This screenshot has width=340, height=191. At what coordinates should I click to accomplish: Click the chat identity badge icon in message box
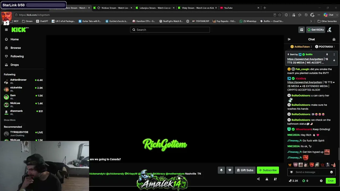click(x=291, y=172)
